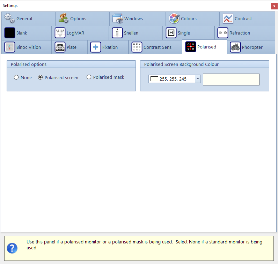278x264 pixels.
Task: Click the pale yellow colour preview box
Action: tap(231, 79)
